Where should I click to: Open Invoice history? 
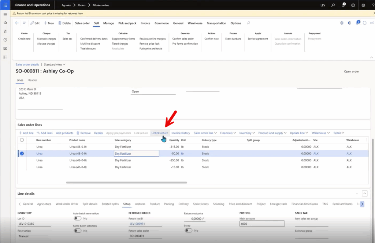(181, 133)
